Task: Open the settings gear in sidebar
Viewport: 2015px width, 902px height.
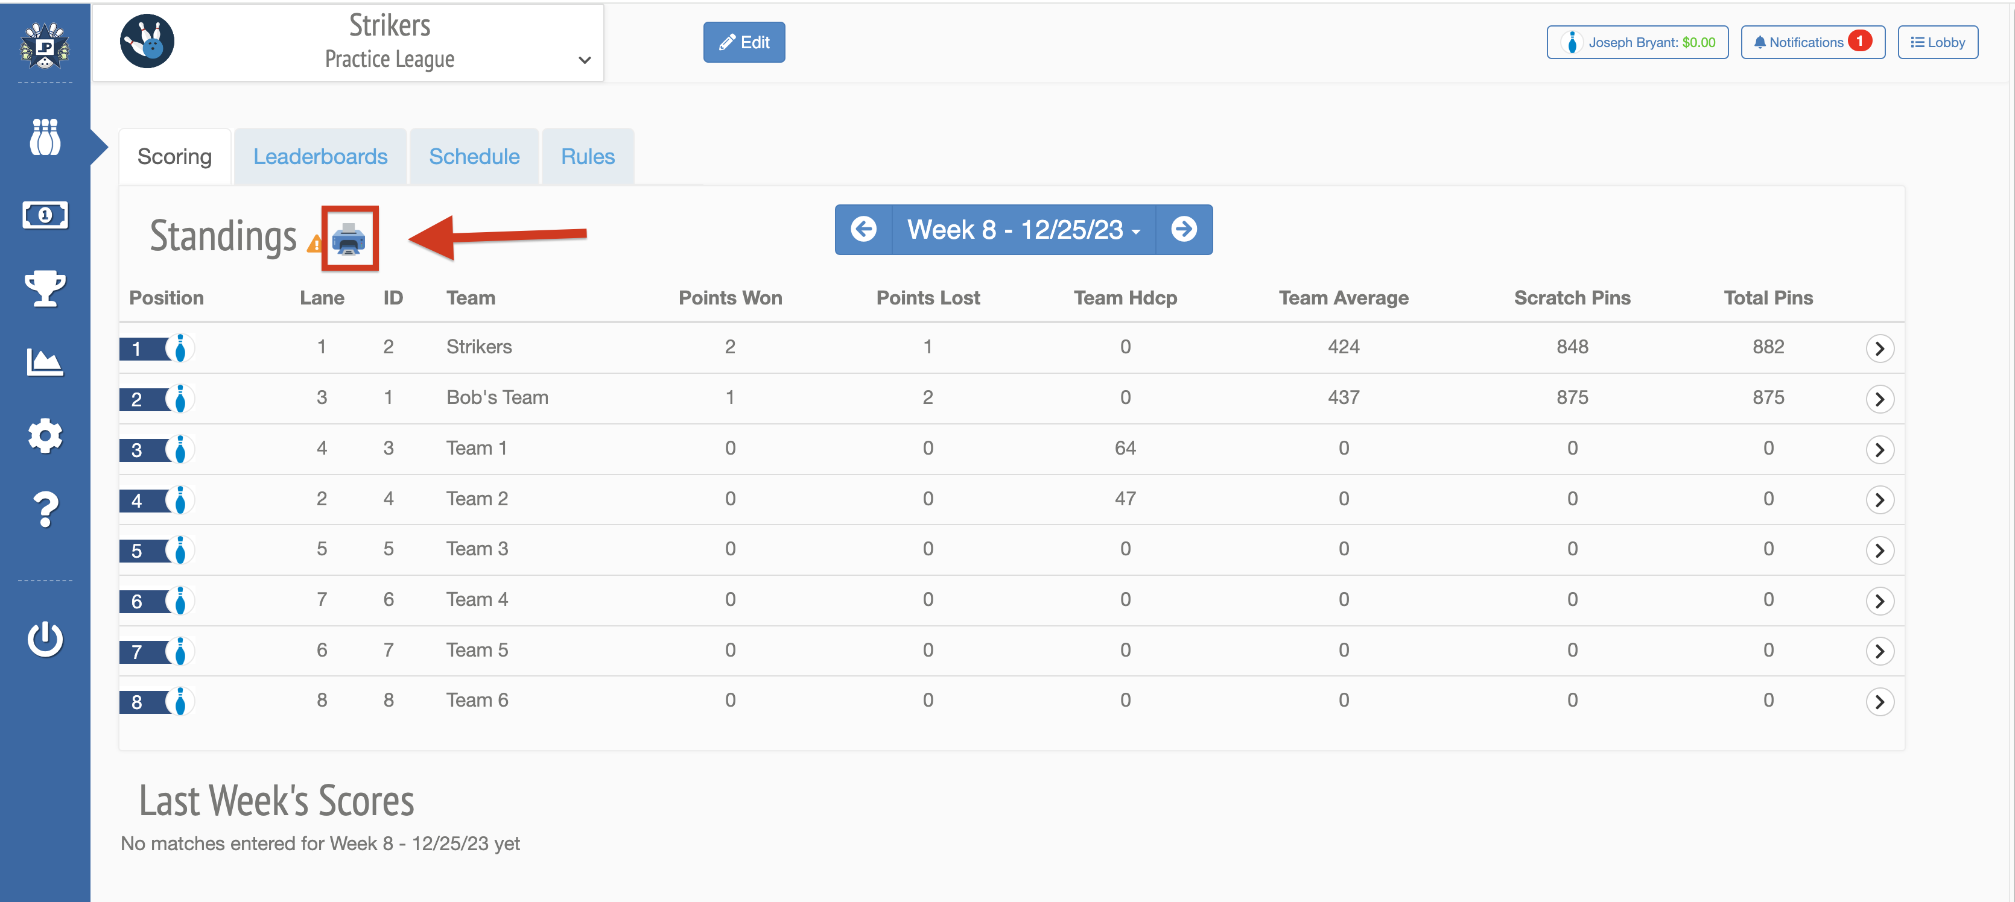Action: (45, 435)
